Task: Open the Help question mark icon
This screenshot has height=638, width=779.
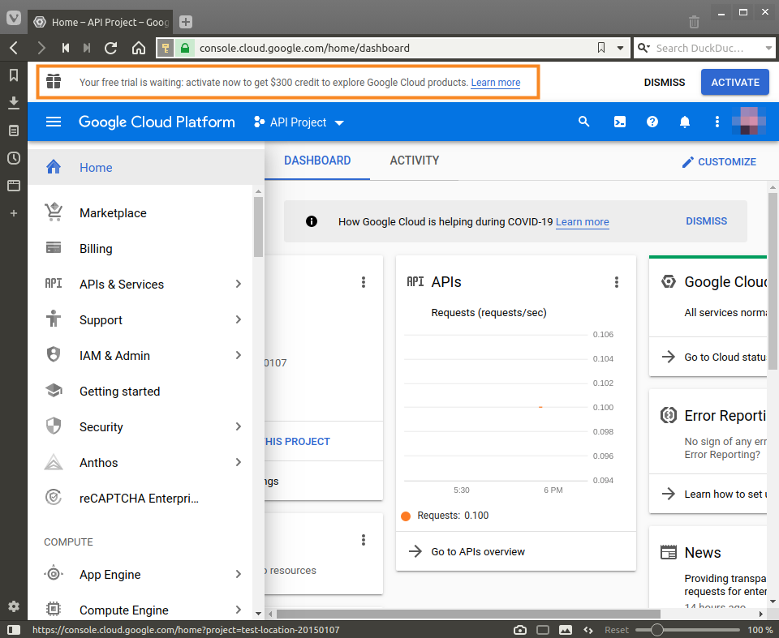Action: 652,122
